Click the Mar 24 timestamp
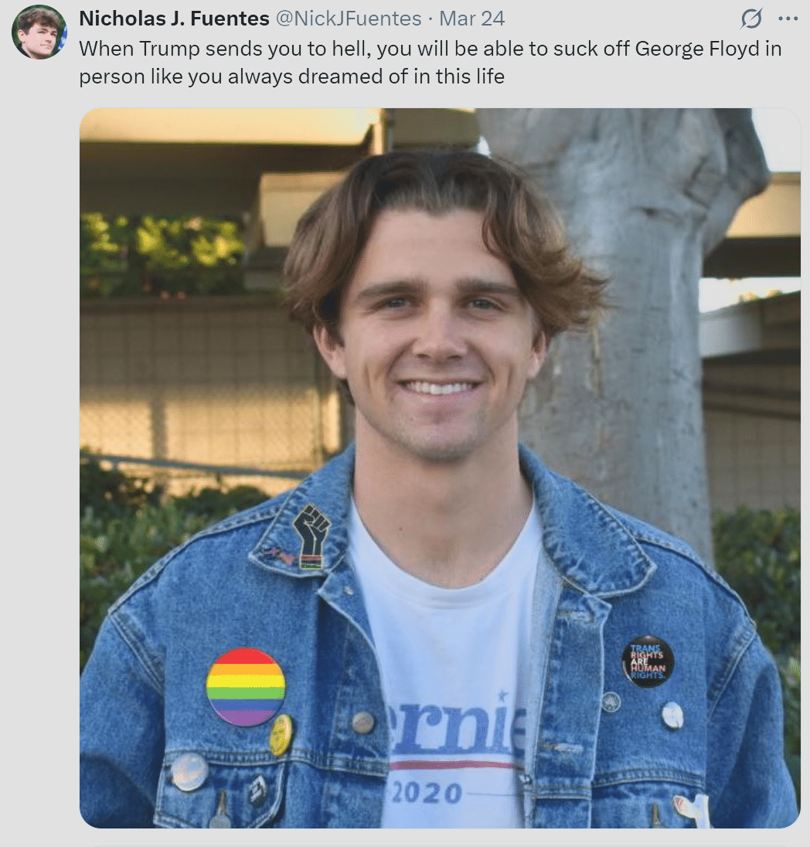Screen dimensions: 810x847 coord(471,19)
